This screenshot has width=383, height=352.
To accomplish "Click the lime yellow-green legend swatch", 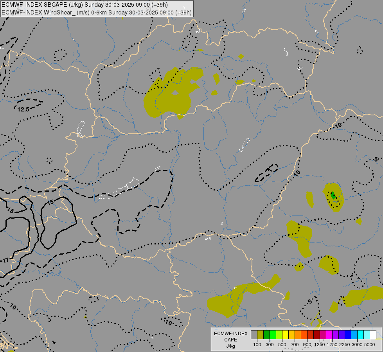I will pos(279,335).
